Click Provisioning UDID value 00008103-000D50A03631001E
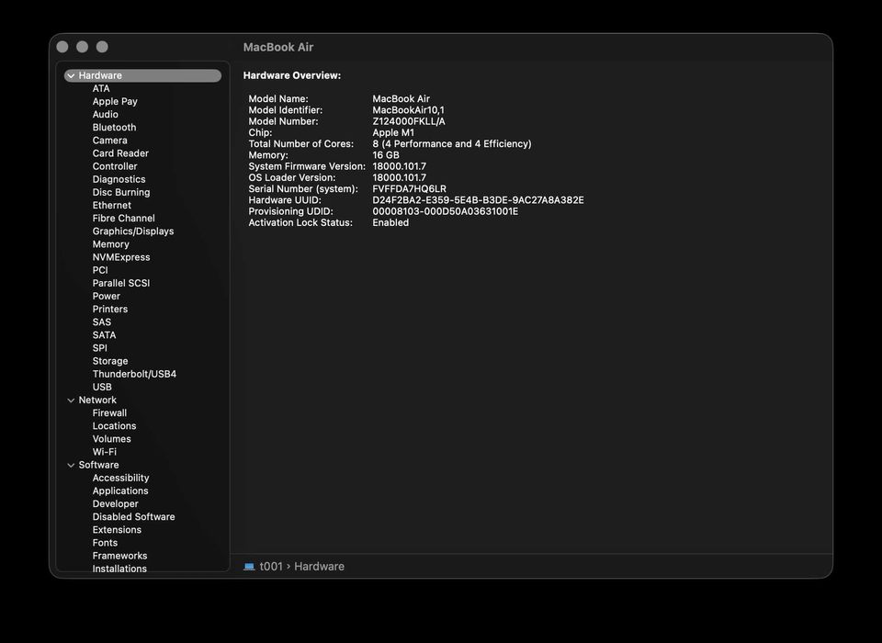This screenshot has height=643, width=882. (x=446, y=211)
